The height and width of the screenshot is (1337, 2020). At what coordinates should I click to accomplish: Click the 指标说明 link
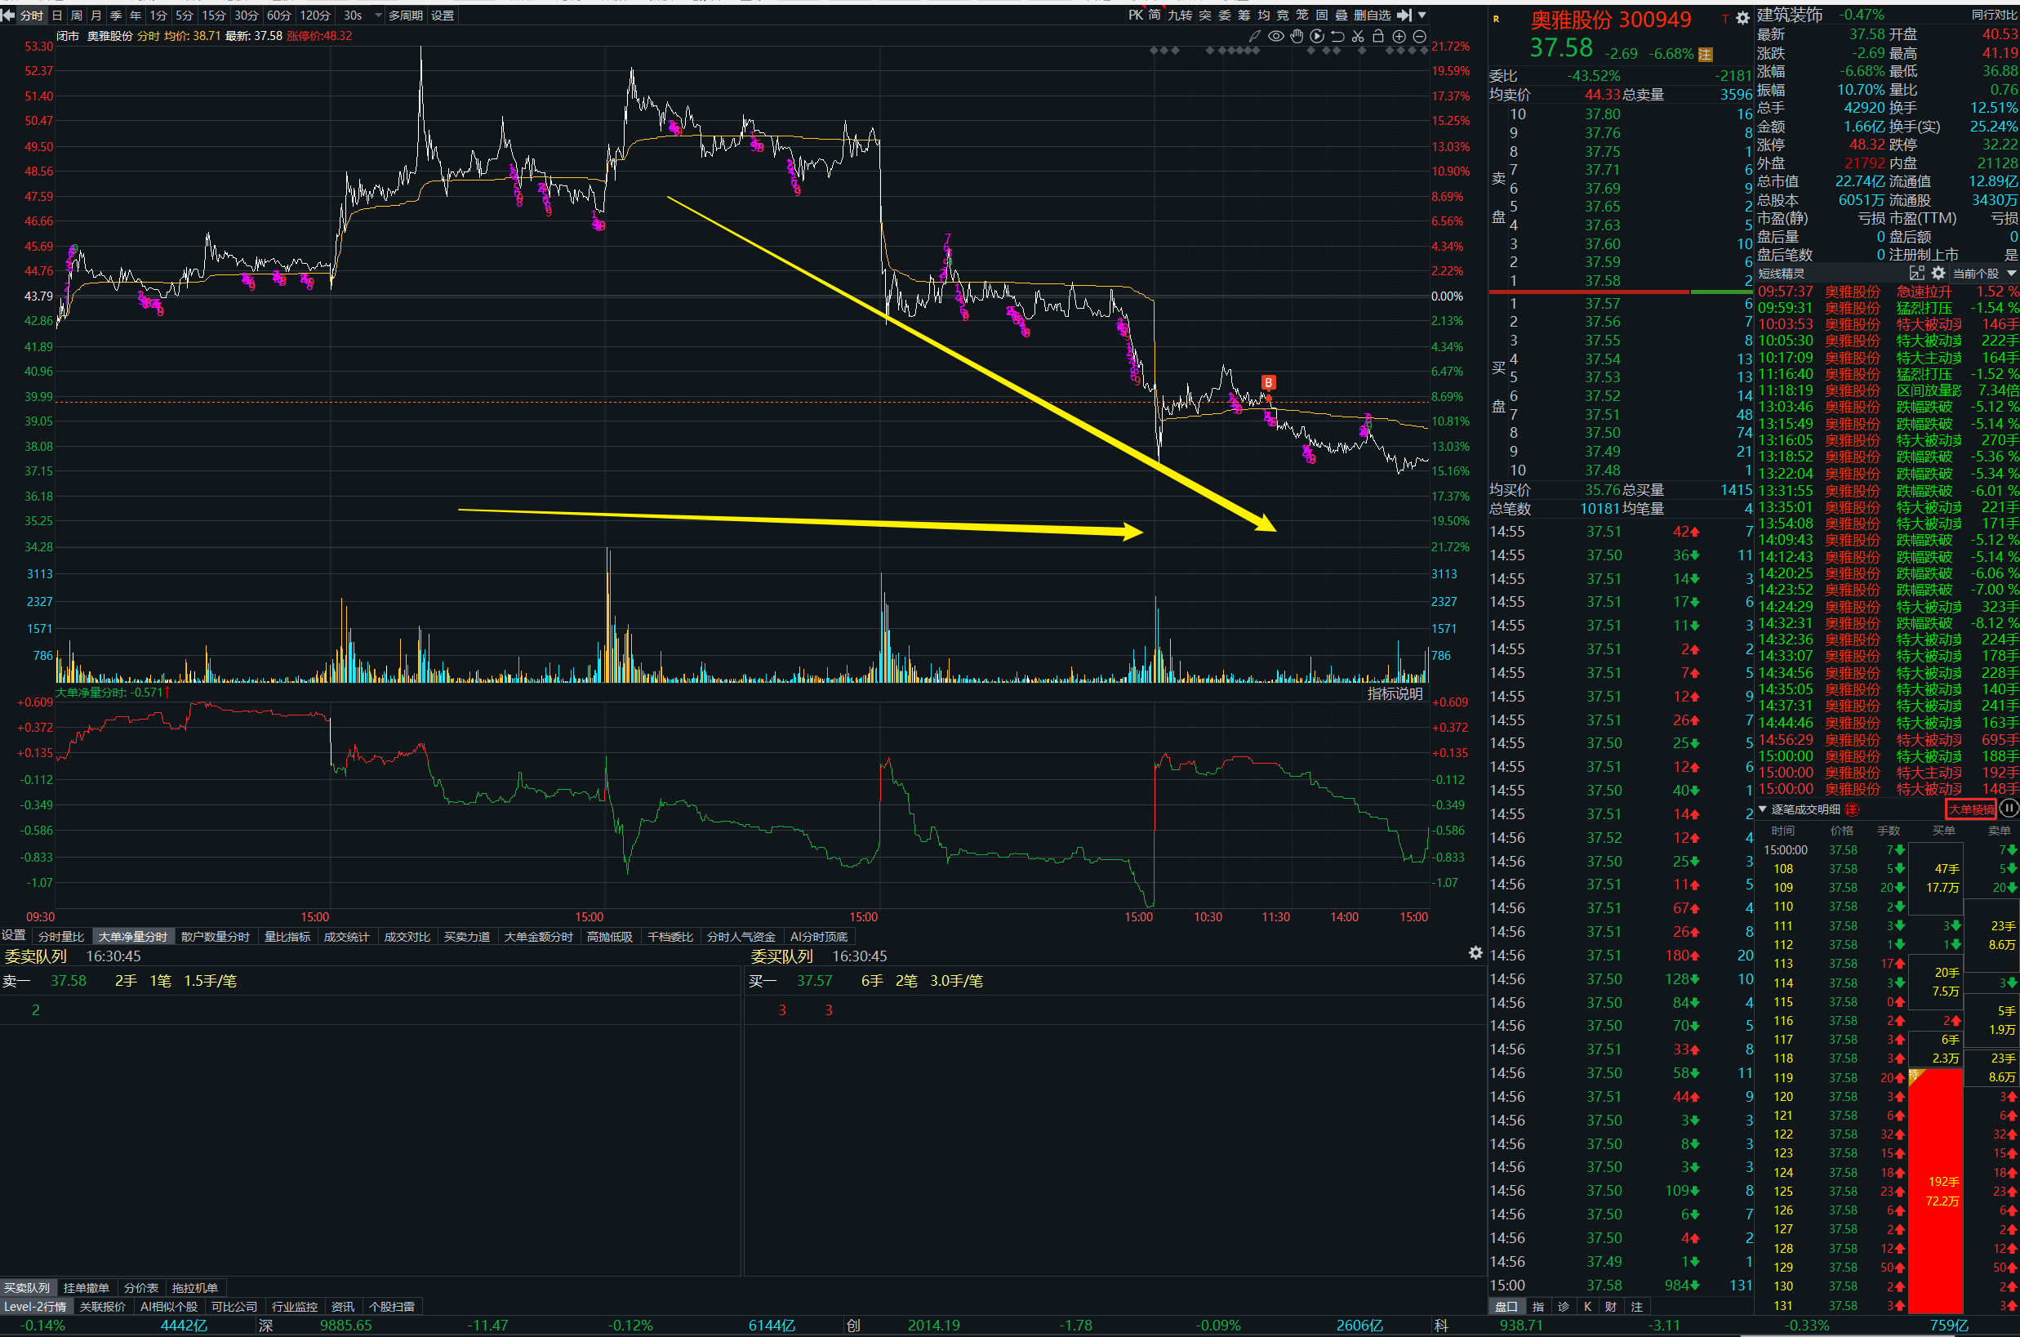tap(1395, 693)
